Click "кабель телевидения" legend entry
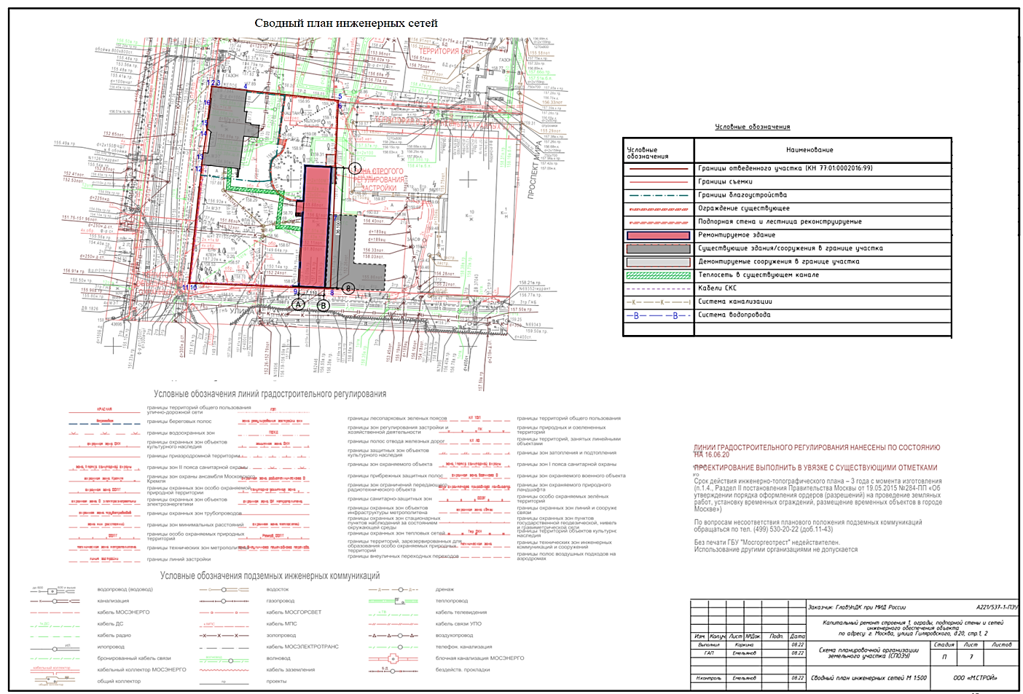 (x=461, y=612)
